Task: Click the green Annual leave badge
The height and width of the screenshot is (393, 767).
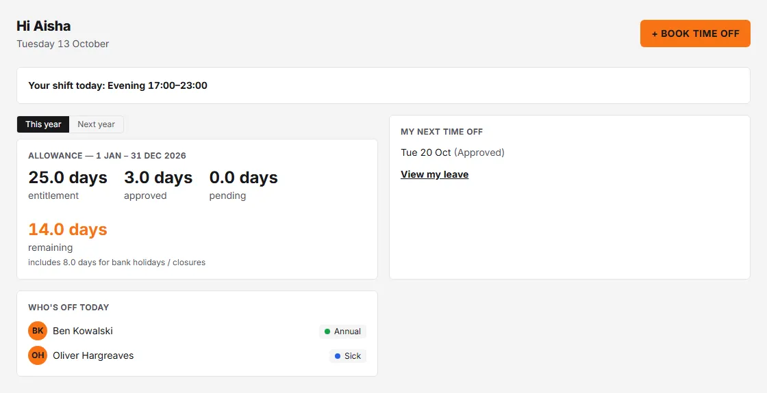Action: click(342, 331)
